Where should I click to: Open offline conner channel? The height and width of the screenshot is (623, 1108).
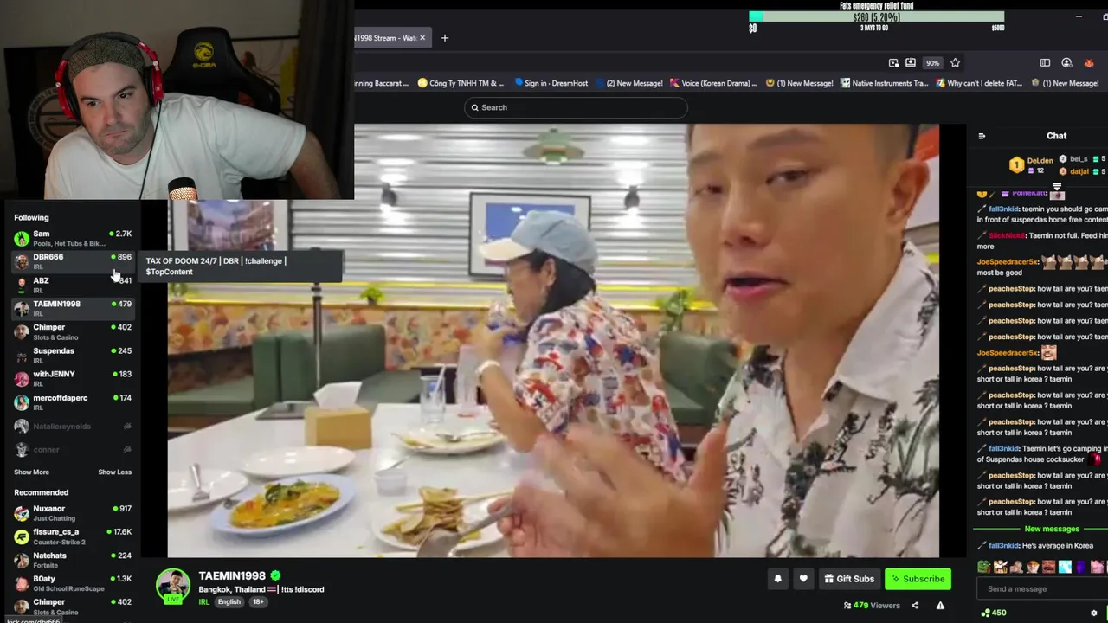click(x=73, y=450)
